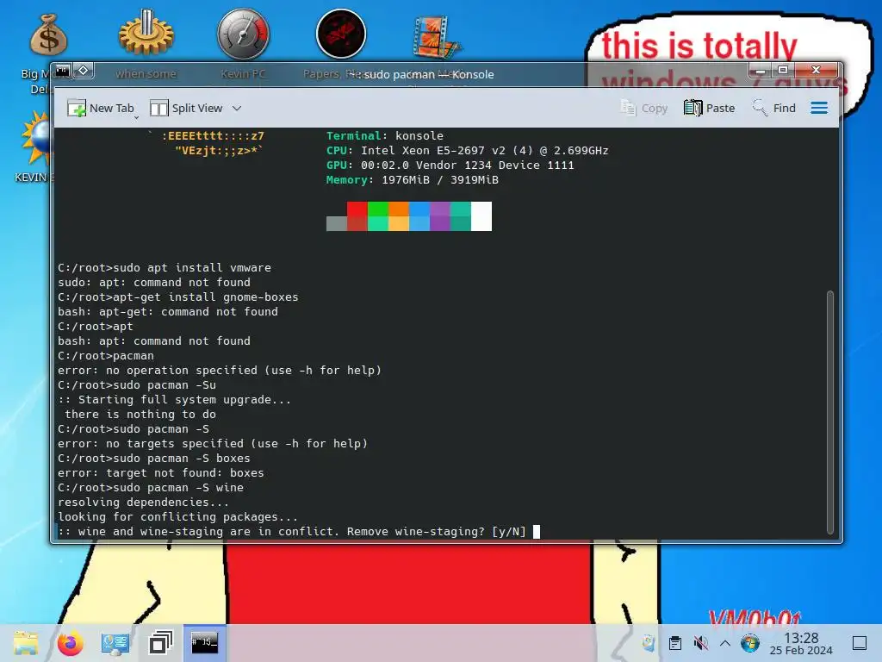Viewport: 882px width, 662px height.
Task: Open the clipboard tray icon
Action: pyautogui.click(x=675, y=643)
